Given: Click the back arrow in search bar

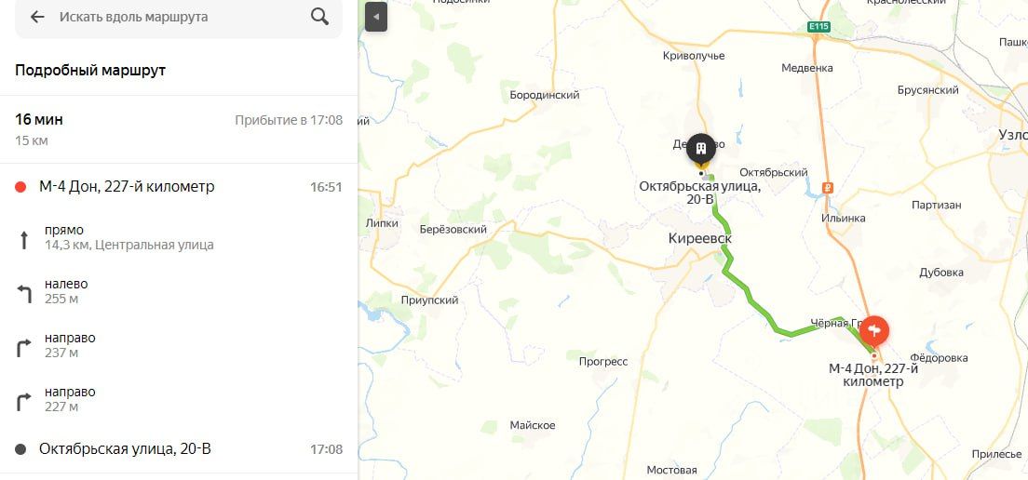Looking at the screenshot, I should pos(37,17).
